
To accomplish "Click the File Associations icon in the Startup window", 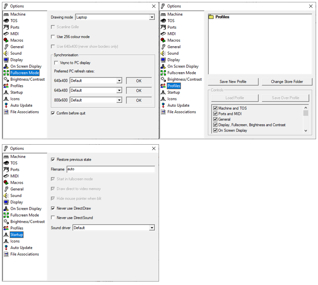I will [6, 254].
